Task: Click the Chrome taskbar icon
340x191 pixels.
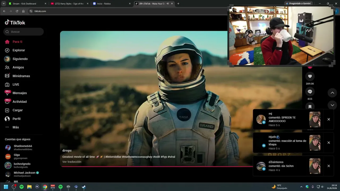Action: point(45,187)
